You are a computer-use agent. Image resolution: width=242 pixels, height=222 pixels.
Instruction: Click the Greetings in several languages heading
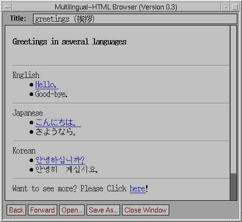(x=69, y=42)
